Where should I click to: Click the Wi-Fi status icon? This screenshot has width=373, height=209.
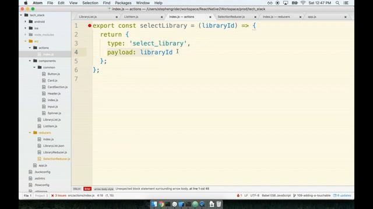click(303, 3)
